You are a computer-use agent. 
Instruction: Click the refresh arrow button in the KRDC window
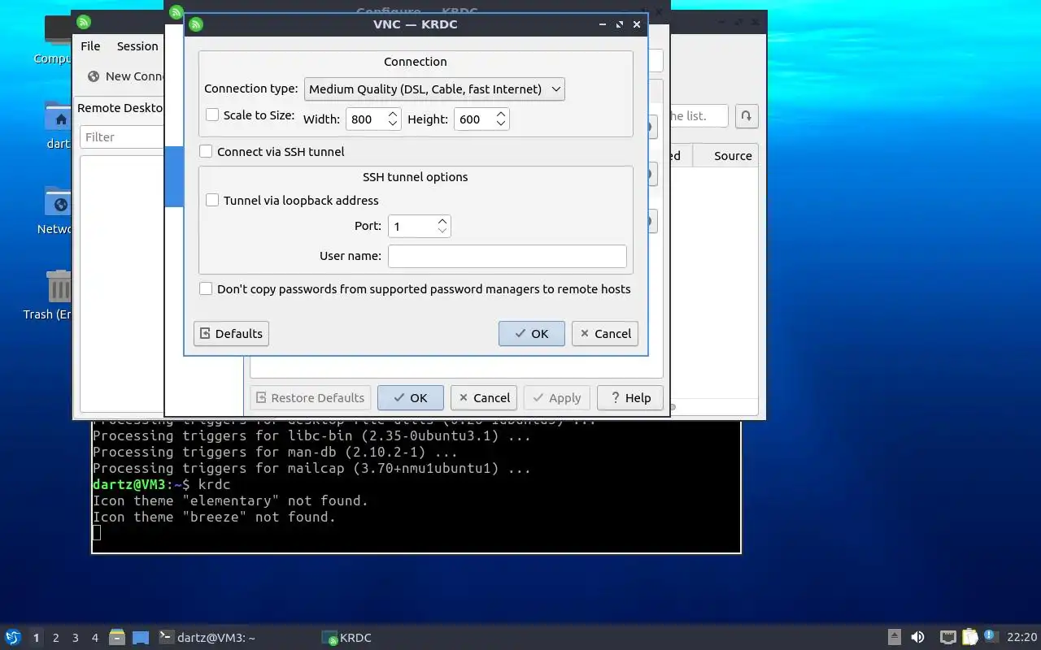point(747,116)
